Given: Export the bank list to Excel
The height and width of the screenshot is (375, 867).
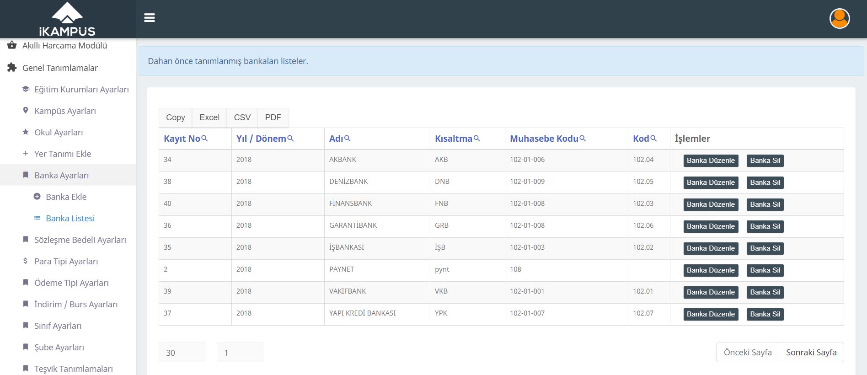Looking at the screenshot, I should 209,118.
